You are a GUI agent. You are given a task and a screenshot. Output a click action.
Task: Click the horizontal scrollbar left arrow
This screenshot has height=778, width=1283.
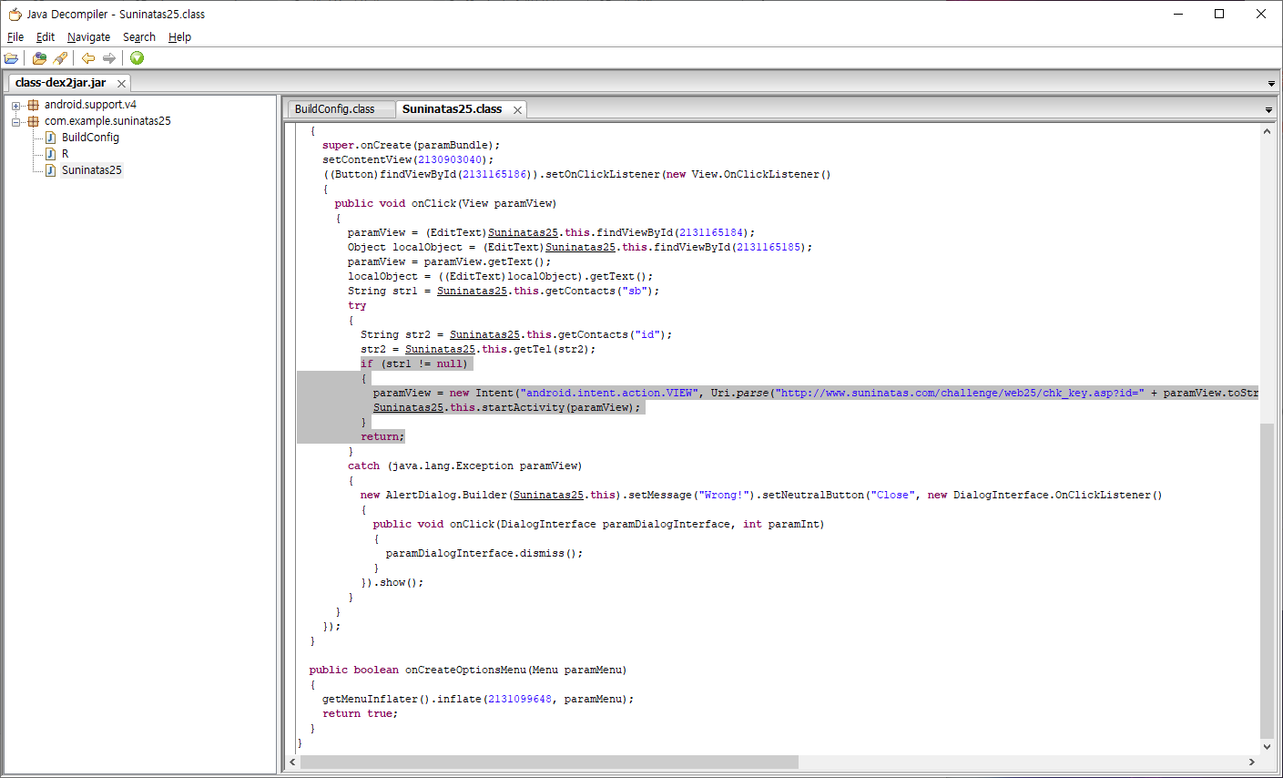[x=293, y=762]
